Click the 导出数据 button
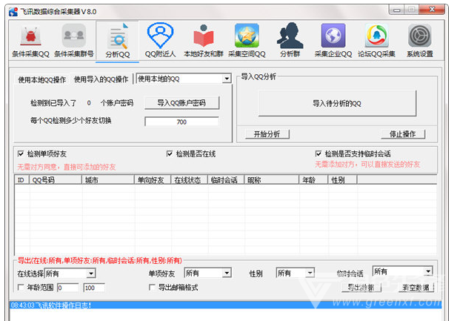 361,288
